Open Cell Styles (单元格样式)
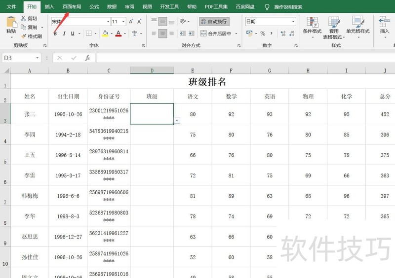The image size is (395, 278). pos(357,28)
